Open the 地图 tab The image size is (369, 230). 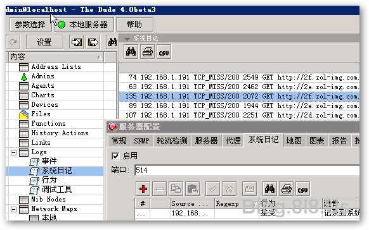[294, 141]
